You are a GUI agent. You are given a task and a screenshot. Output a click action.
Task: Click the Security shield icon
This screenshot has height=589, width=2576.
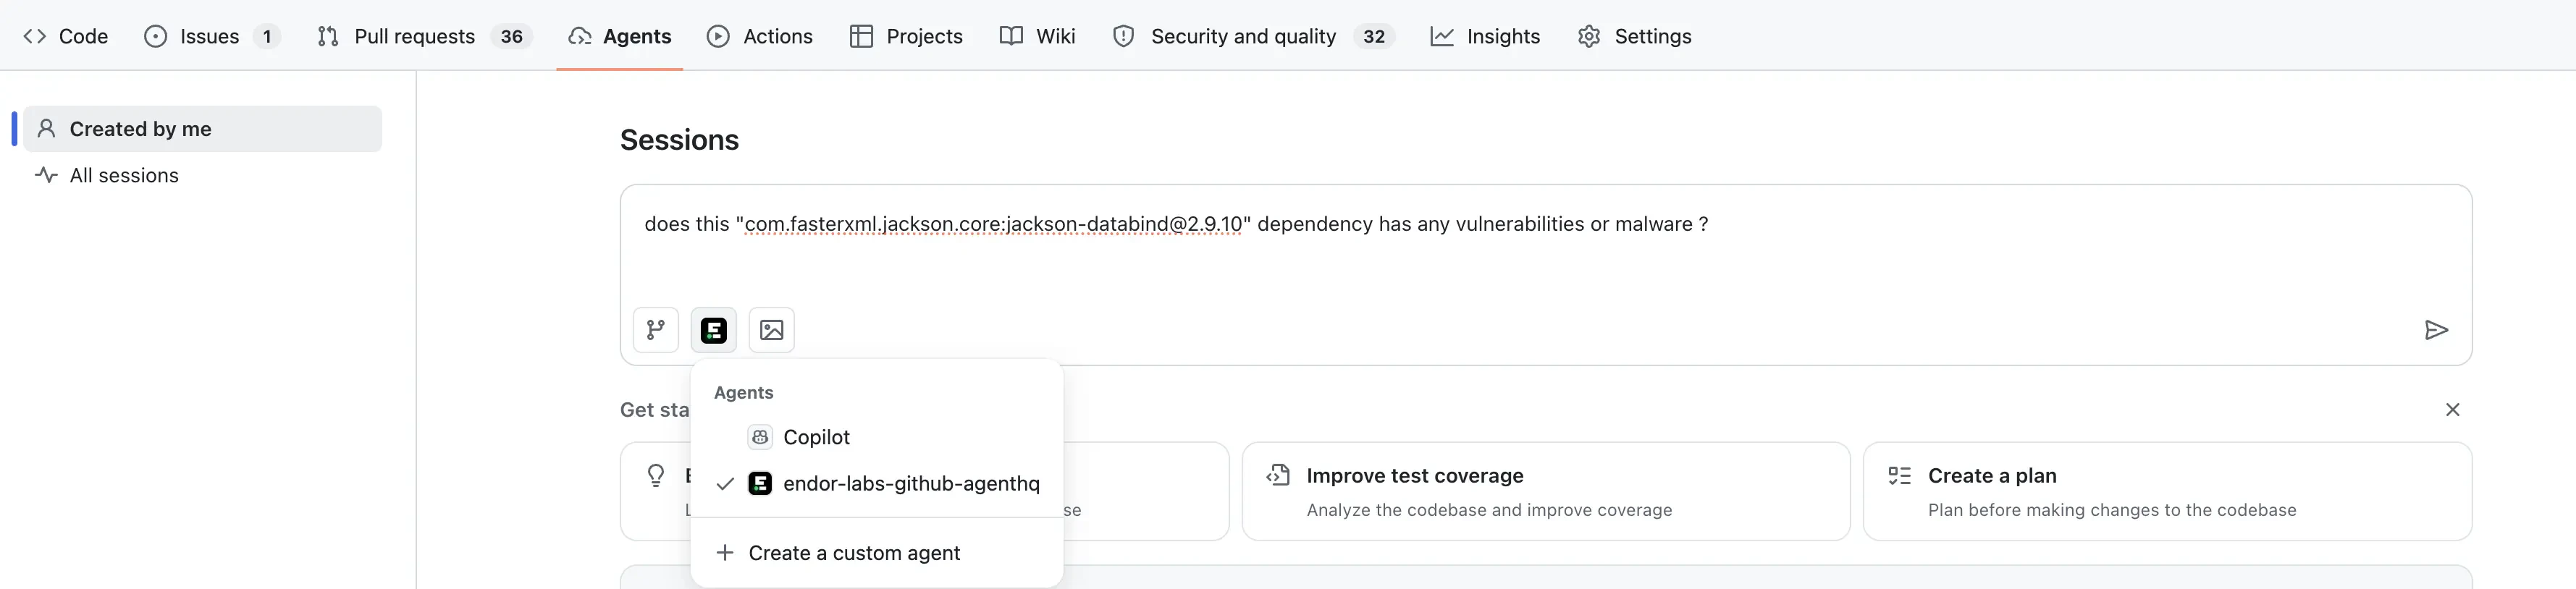click(x=1124, y=36)
